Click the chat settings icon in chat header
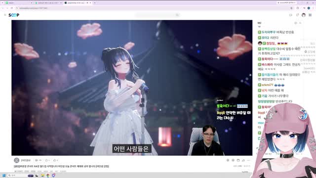The image size is (316, 178). [x=296, y=23]
